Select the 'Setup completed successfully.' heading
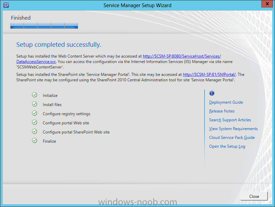 [59, 45]
